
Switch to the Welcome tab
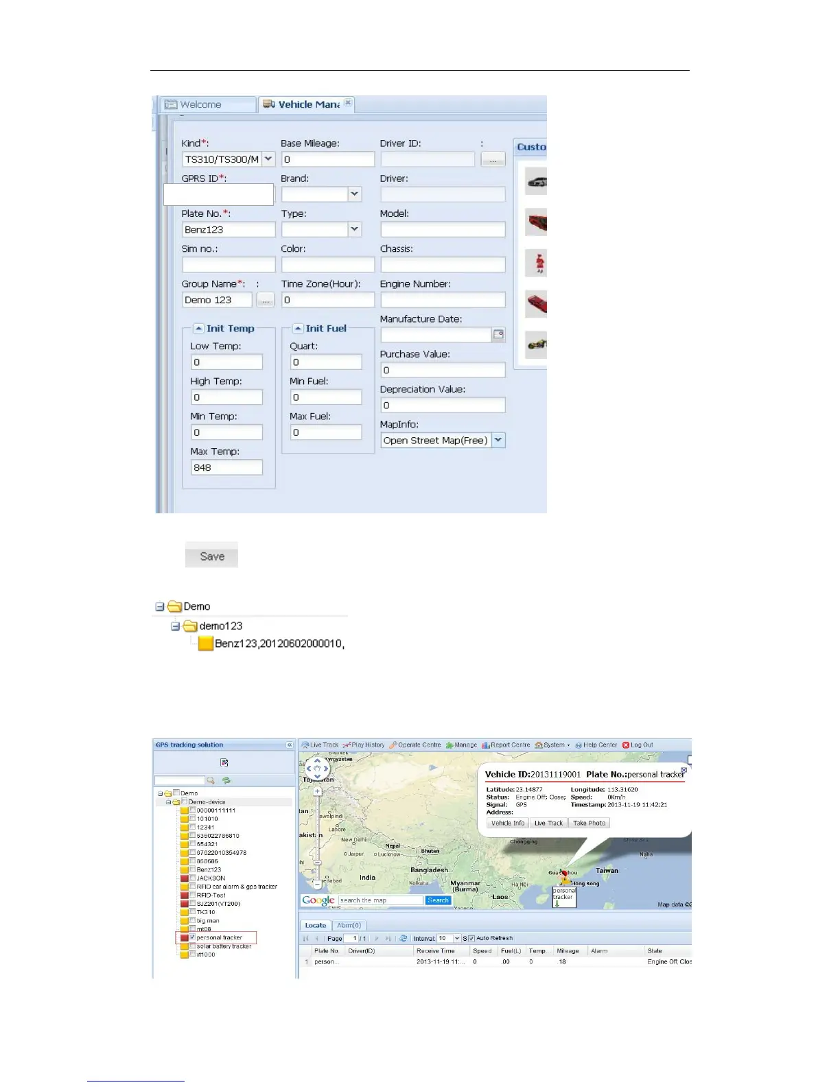tap(207, 104)
